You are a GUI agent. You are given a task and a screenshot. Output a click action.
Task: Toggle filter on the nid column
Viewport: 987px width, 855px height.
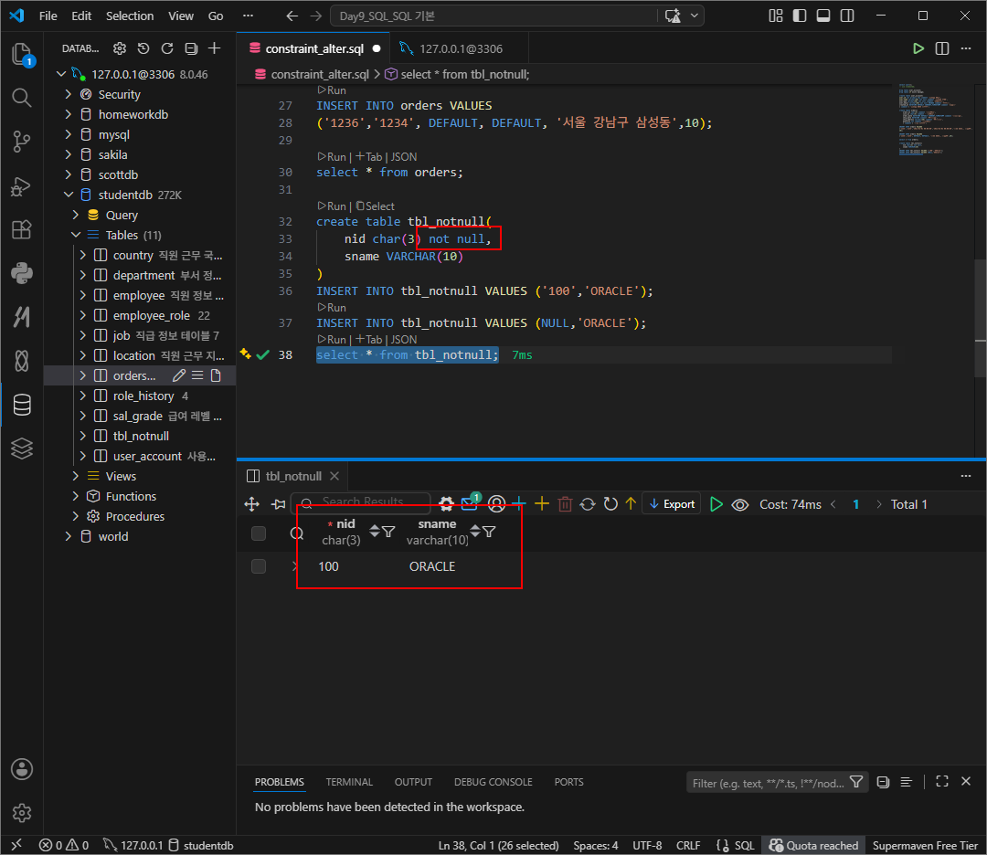click(x=389, y=532)
